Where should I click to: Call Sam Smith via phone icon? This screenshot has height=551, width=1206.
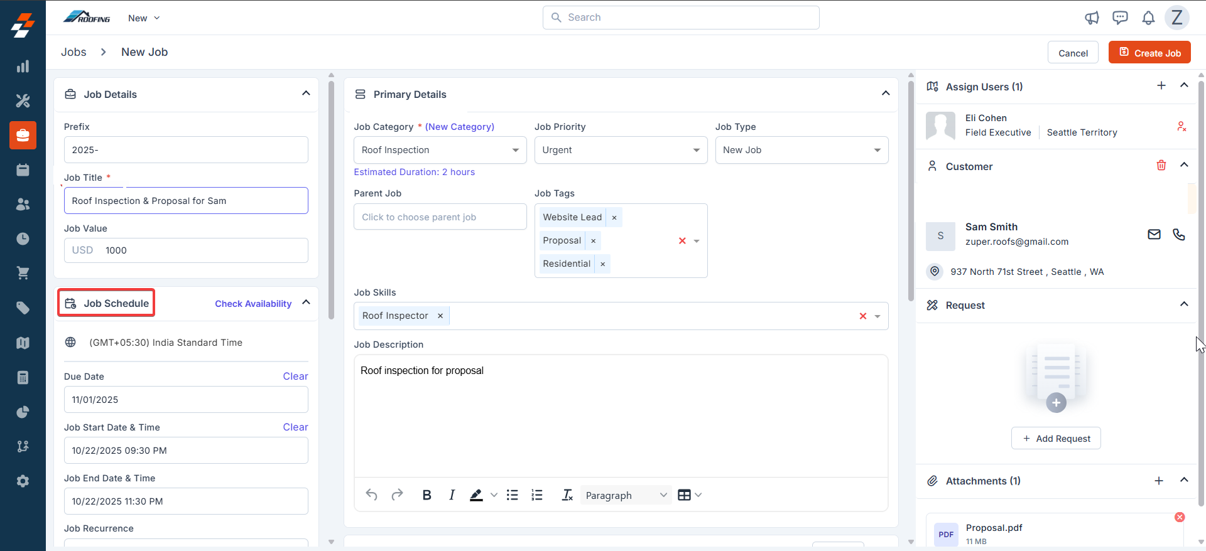point(1179,234)
